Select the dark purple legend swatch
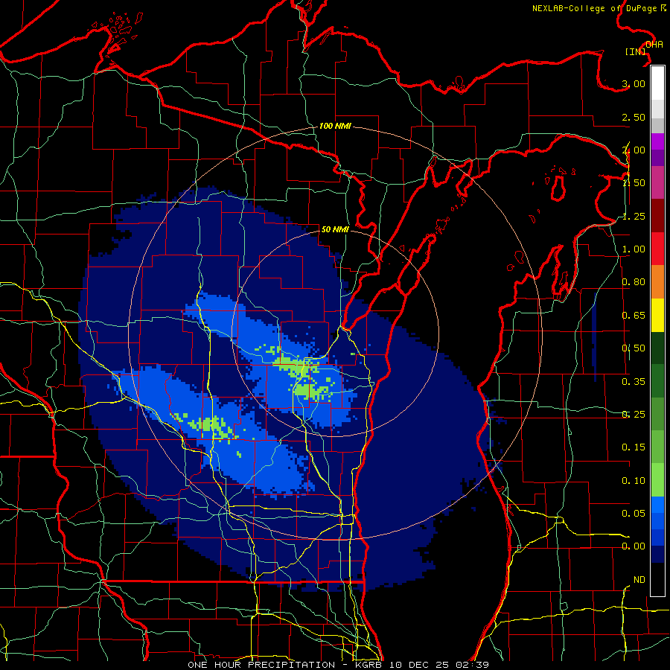The width and height of the screenshot is (670, 670). tap(657, 158)
